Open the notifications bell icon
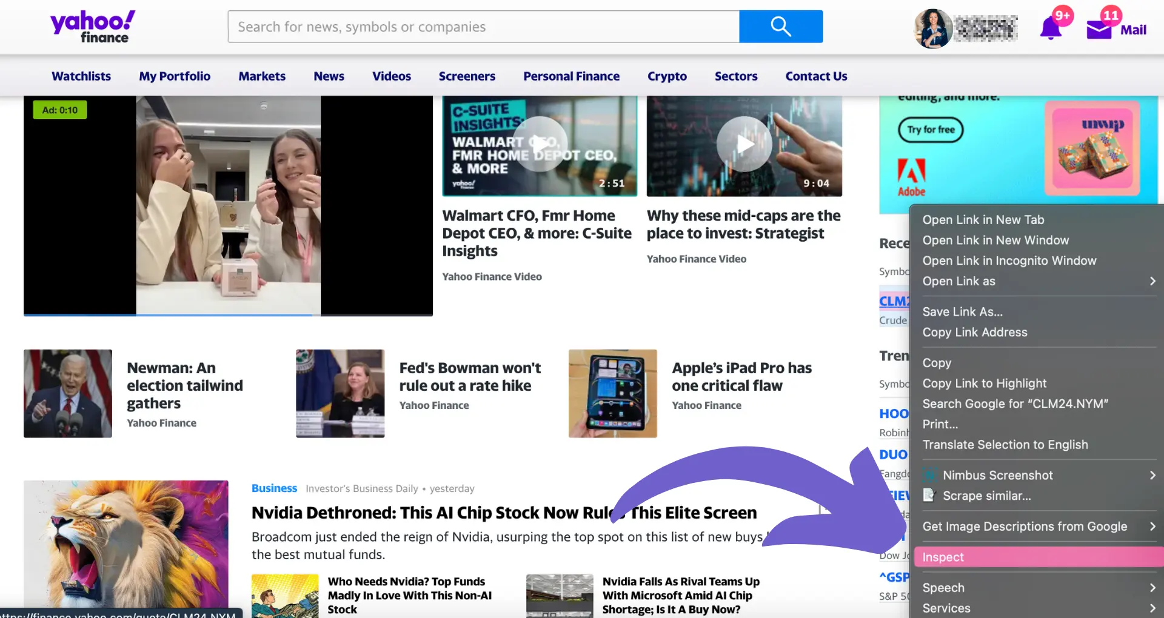Image resolution: width=1164 pixels, height=618 pixels. click(x=1051, y=28)
